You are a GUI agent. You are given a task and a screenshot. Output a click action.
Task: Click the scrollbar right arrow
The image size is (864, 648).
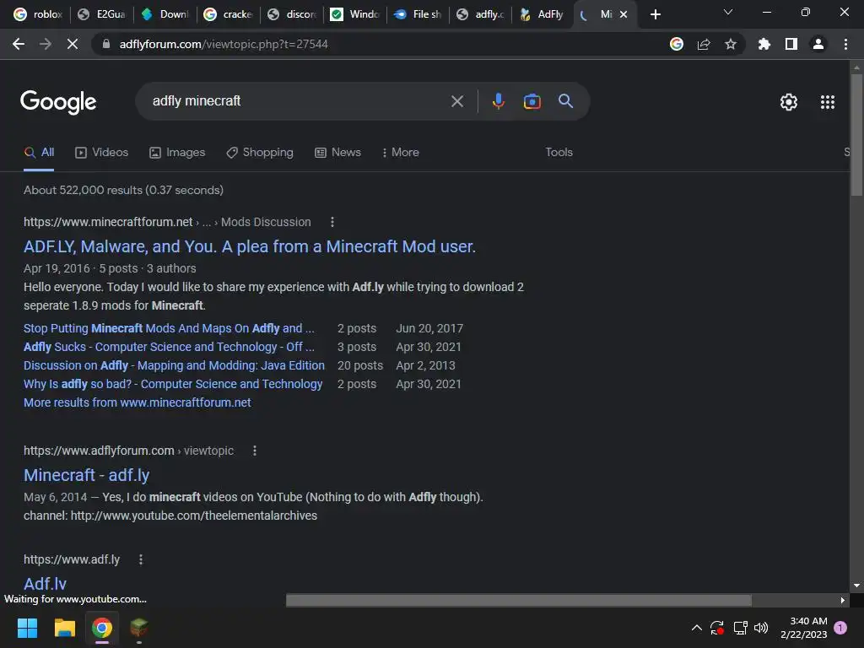(843, 600)
